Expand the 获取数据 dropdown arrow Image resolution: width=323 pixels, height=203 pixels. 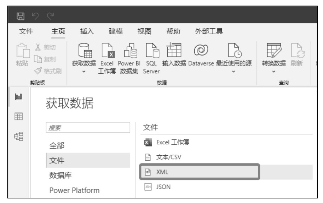pyautogui.click(x=84, y=72)
